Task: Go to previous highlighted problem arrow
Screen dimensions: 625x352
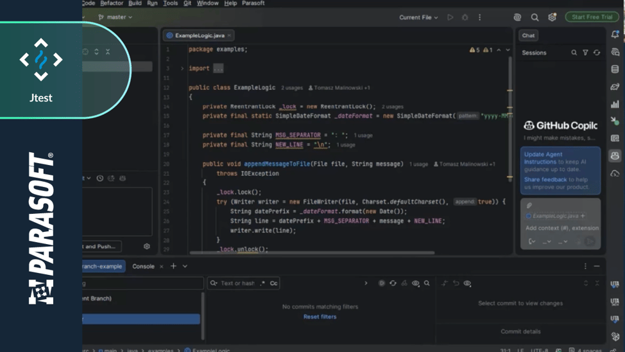Action: tap(499, 50)
